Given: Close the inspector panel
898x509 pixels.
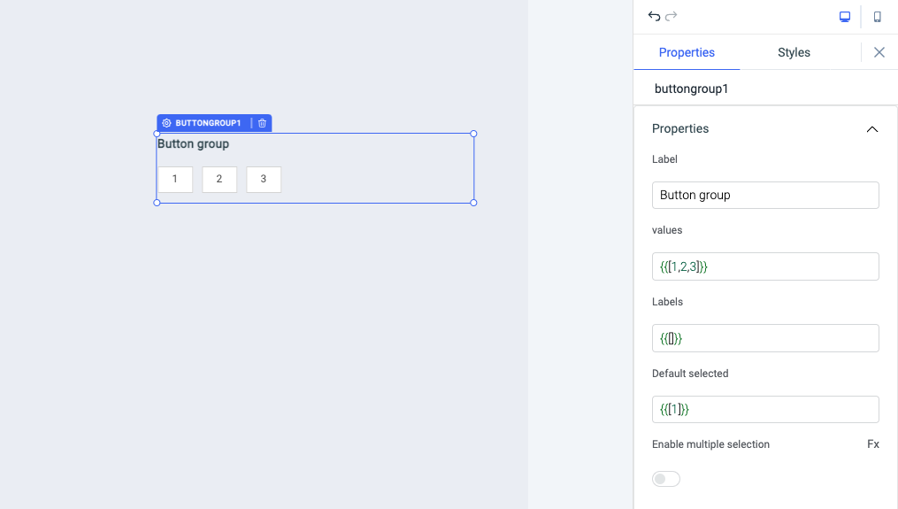Looking at the screenshot, I should point(879,52).
